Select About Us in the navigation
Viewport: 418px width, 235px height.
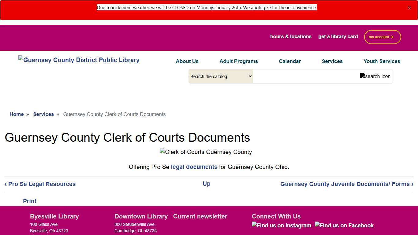click(187, 61)
